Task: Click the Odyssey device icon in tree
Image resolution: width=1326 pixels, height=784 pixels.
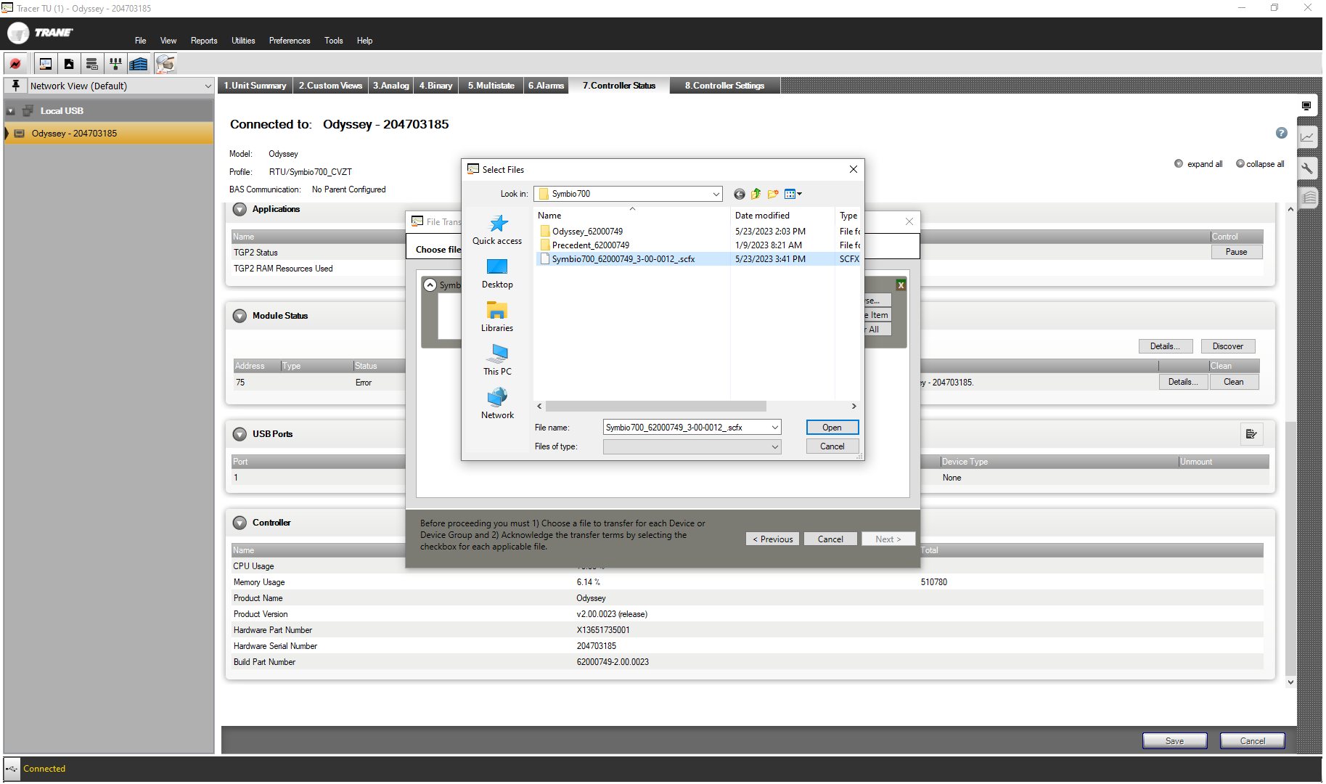Action: [x=20, y=134]
